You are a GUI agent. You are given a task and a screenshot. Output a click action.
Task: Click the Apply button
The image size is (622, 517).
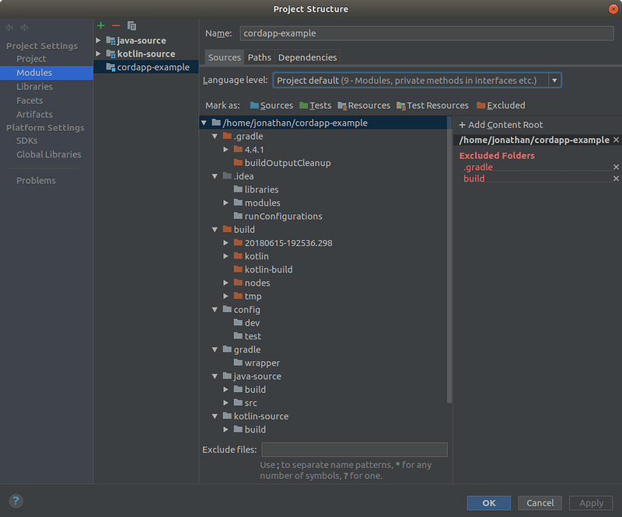tap(591, 503)
